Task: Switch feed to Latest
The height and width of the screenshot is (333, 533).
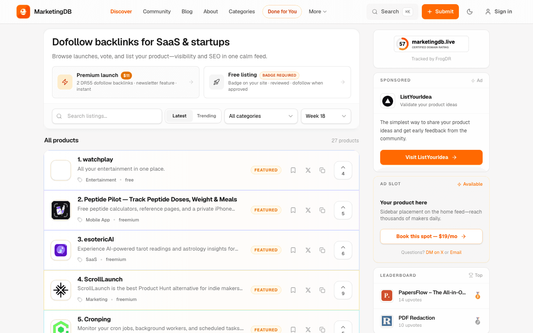Action: coord(179,116)
